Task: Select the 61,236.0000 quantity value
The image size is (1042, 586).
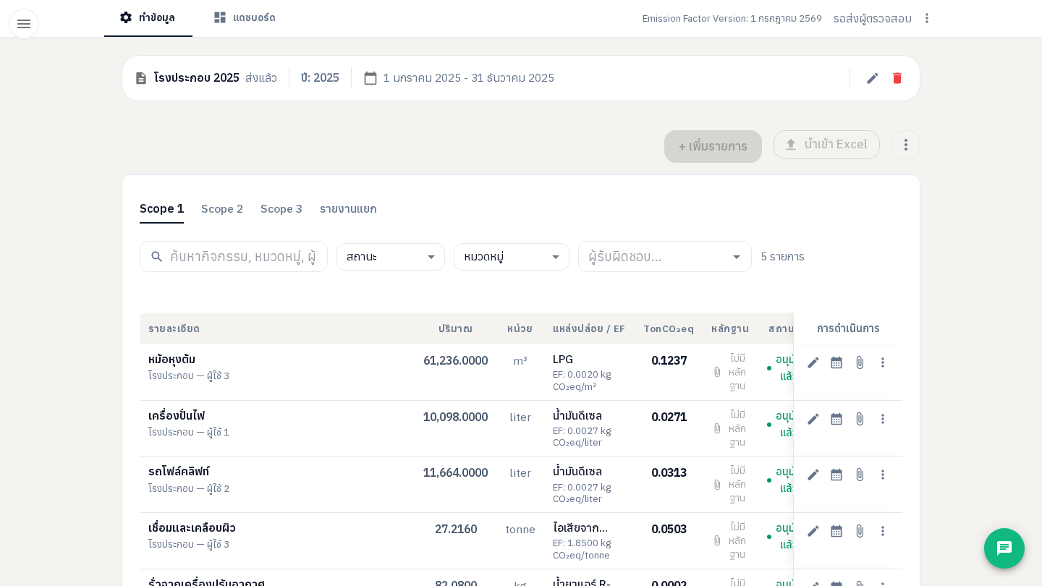Action: tap(455, 360)
